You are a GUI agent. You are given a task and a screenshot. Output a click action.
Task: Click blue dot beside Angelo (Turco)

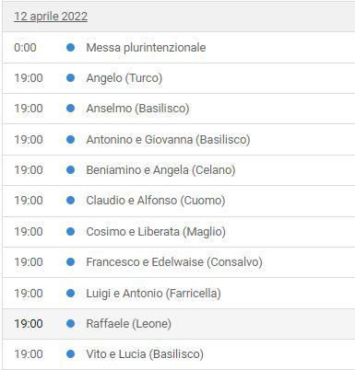tap(71, 78)
